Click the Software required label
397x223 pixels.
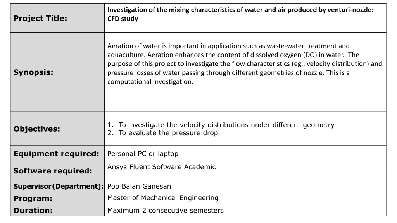[x=53, y=171]
